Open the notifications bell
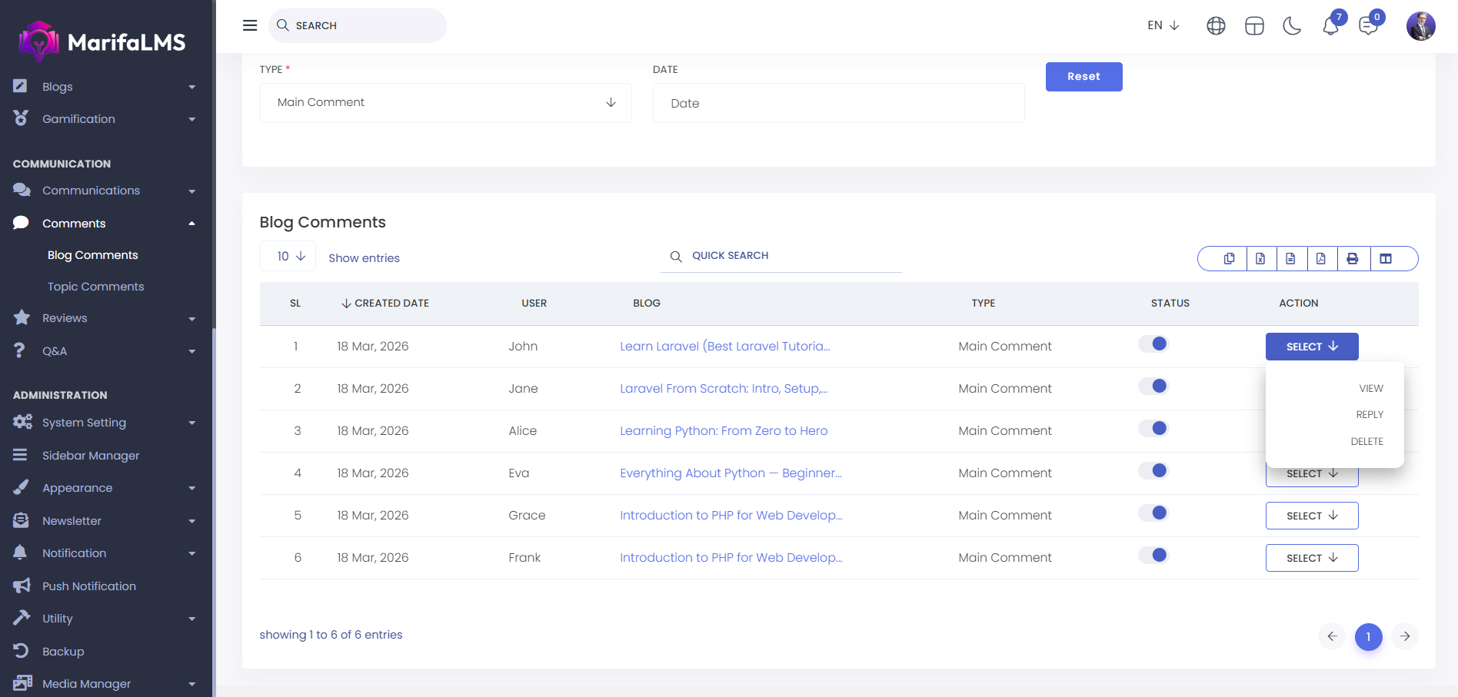 [x=1330, y=26]
